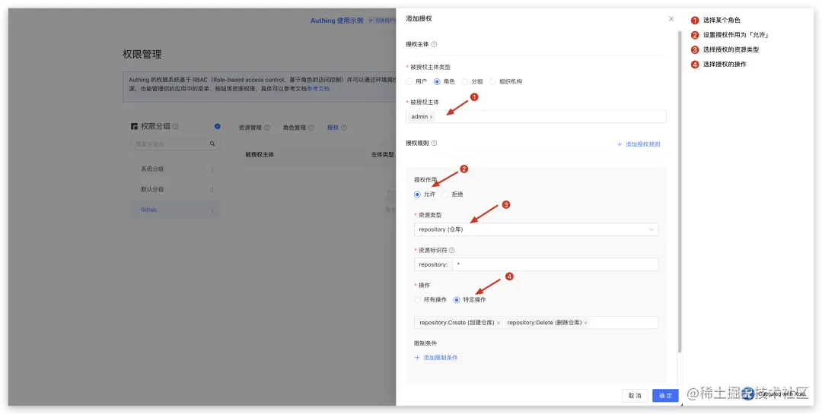This screenshot has width=822, height=414.
Task: Click blue plus icon beside 权限分组
Action: 218,126
